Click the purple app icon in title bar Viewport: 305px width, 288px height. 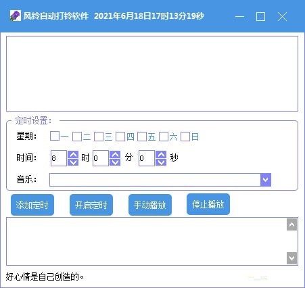click(x=16, y=16)
